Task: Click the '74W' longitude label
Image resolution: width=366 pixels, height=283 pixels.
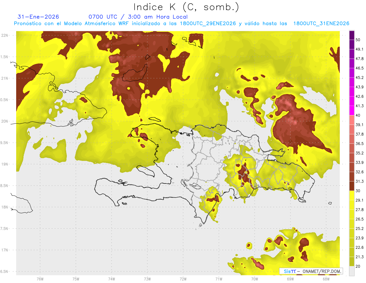Action: pyautogui.click(x=111, y=279)
